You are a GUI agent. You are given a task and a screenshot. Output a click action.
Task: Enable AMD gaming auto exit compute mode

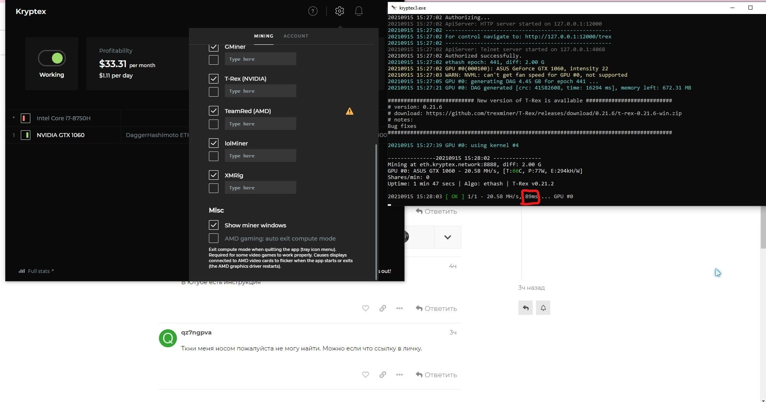tap(214, 238)
